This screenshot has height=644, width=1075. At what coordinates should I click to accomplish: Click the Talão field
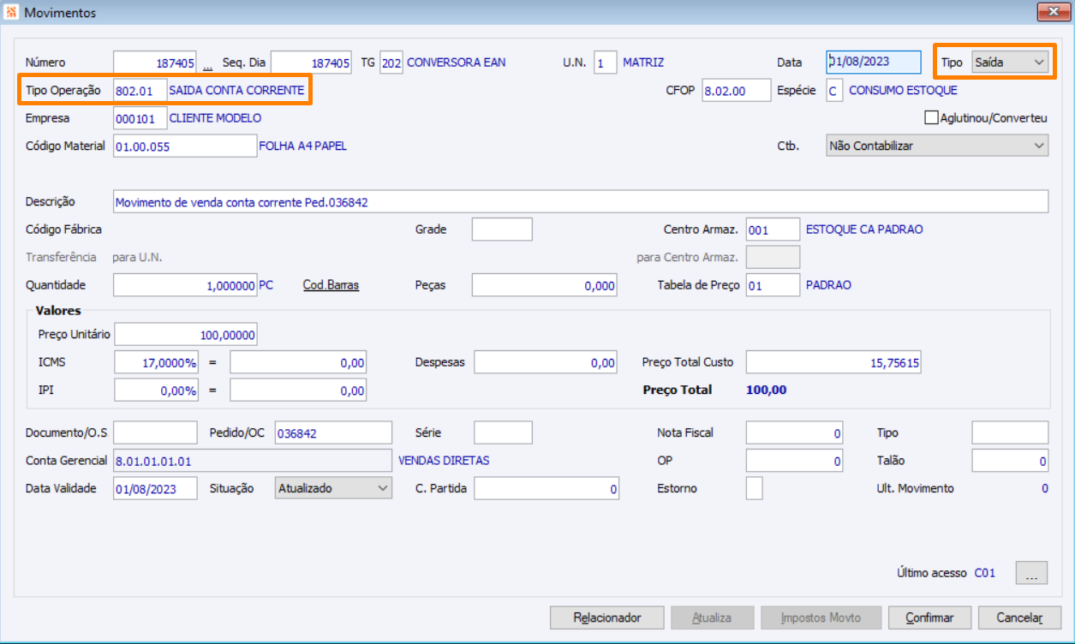click(1010, 461)
